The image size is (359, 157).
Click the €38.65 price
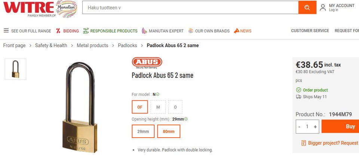coord(309,65)
